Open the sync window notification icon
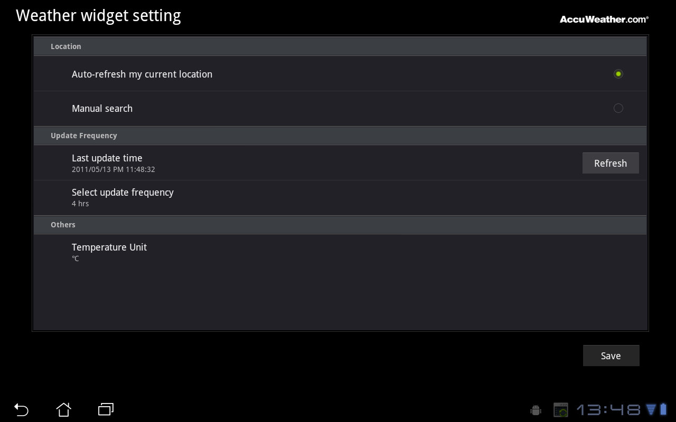The height and width of the screenshot is (422, 676). [x=560, y=410]
